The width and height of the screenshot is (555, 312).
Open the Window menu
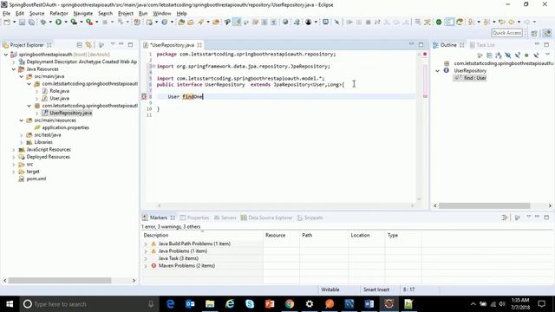(x=162, y=14)
